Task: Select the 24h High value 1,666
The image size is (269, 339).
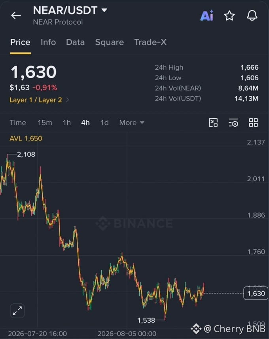Action: pos(250,68)
